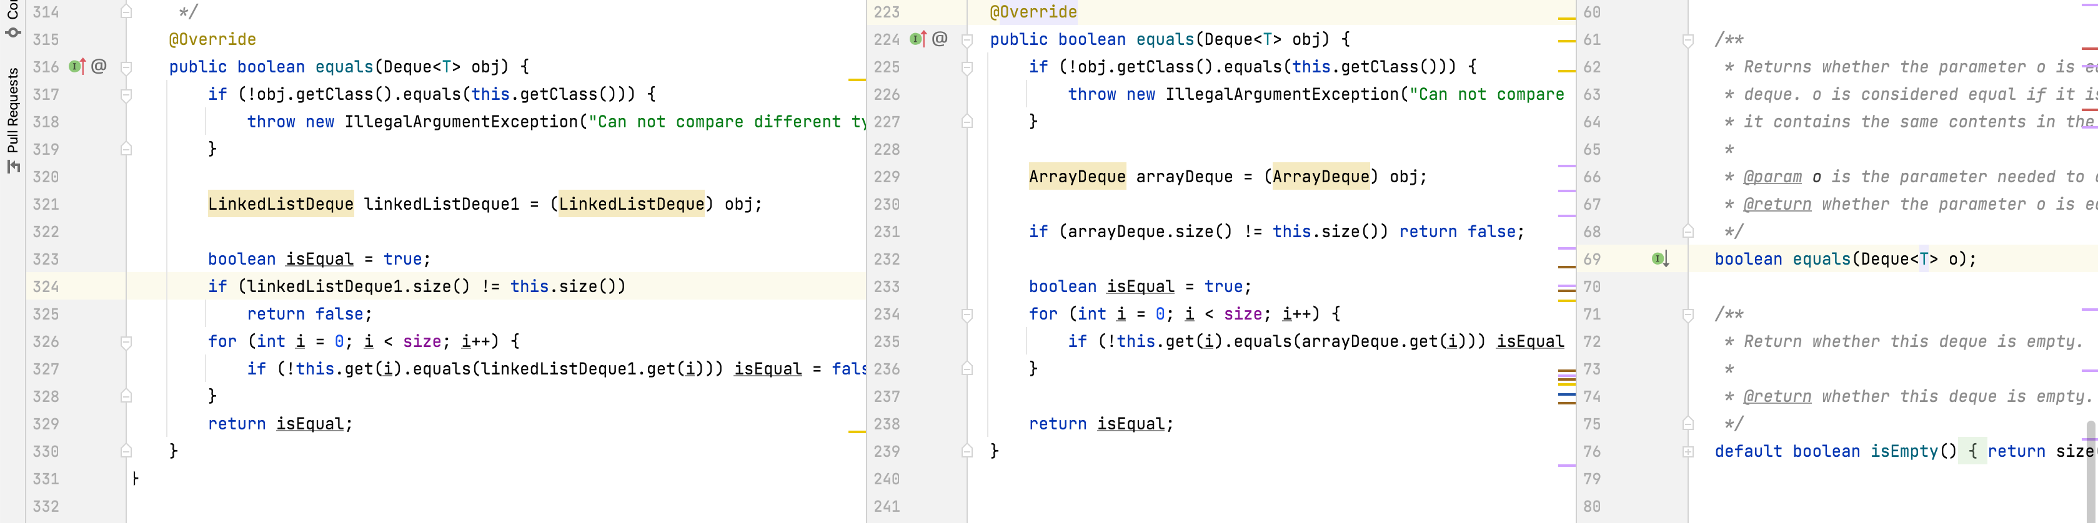Viewport: 2098px width, 523px height.
Task: Click the implements-method gutter icon on line 316
Action: [77, 67]
